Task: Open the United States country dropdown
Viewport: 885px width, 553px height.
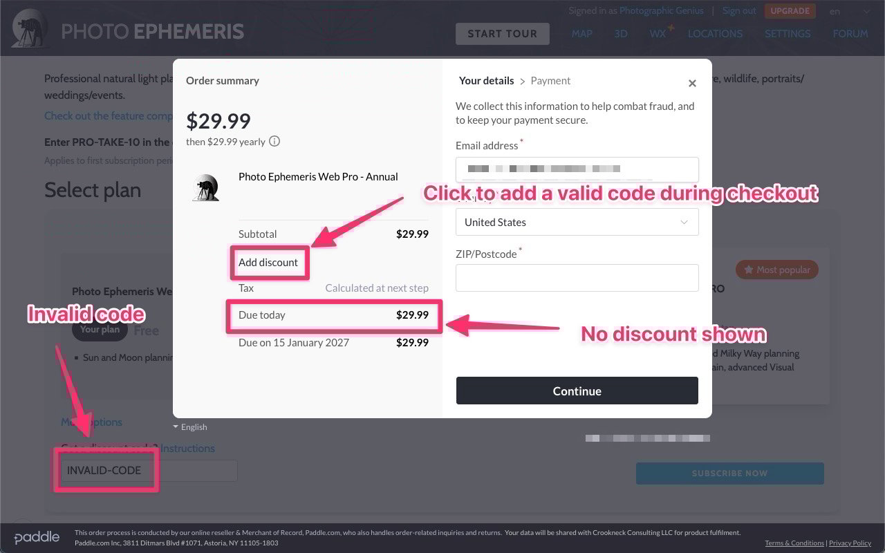Action: coord(577,223)
